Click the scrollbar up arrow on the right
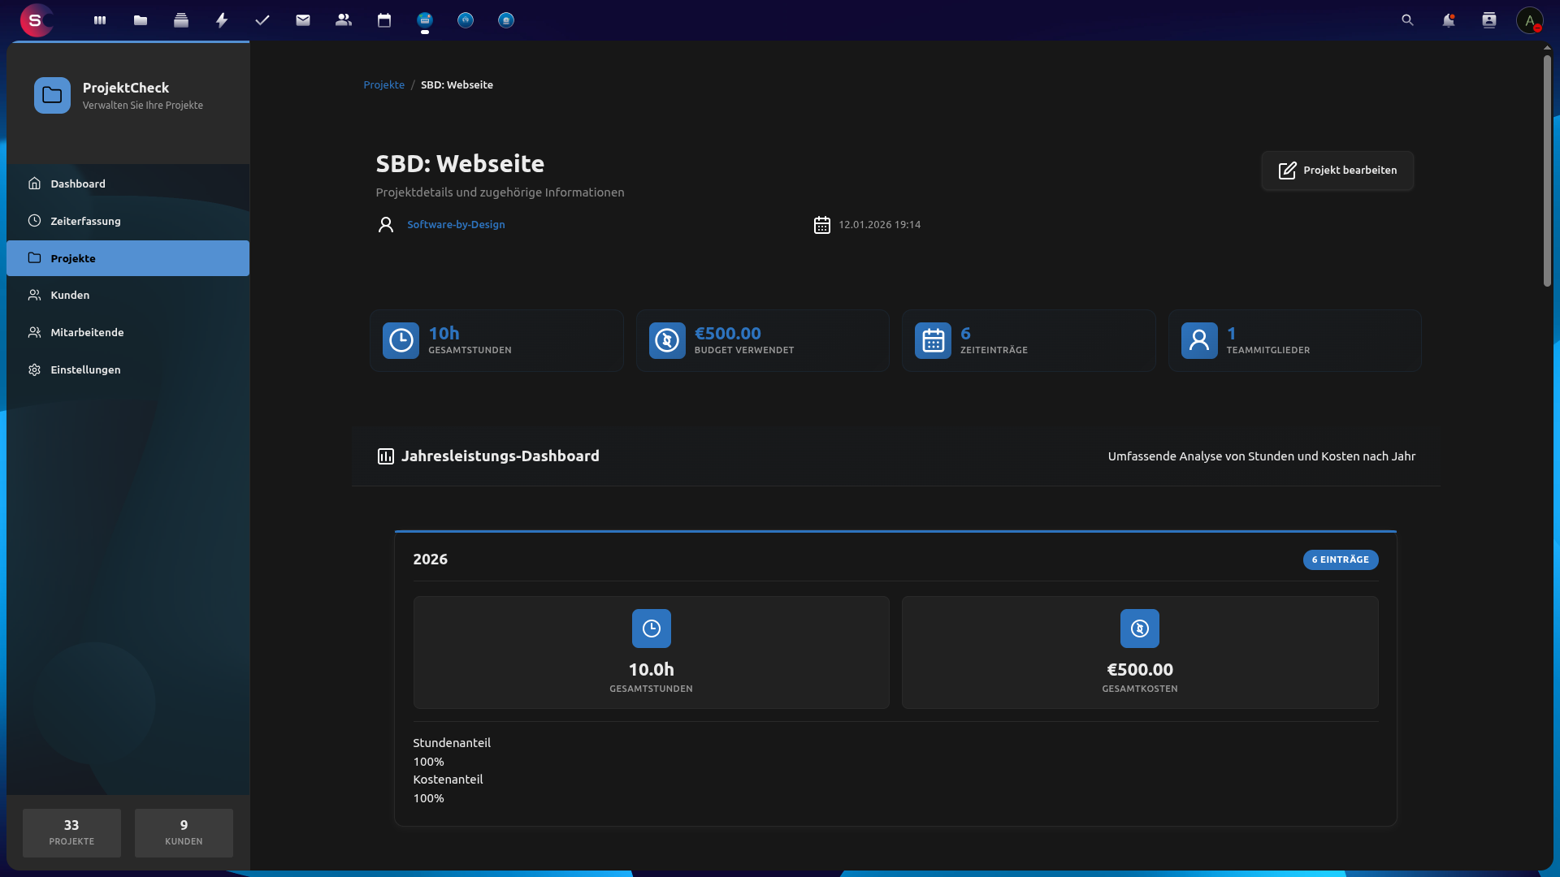Viewport: 1560px width, 877px height. point(1546,47)
